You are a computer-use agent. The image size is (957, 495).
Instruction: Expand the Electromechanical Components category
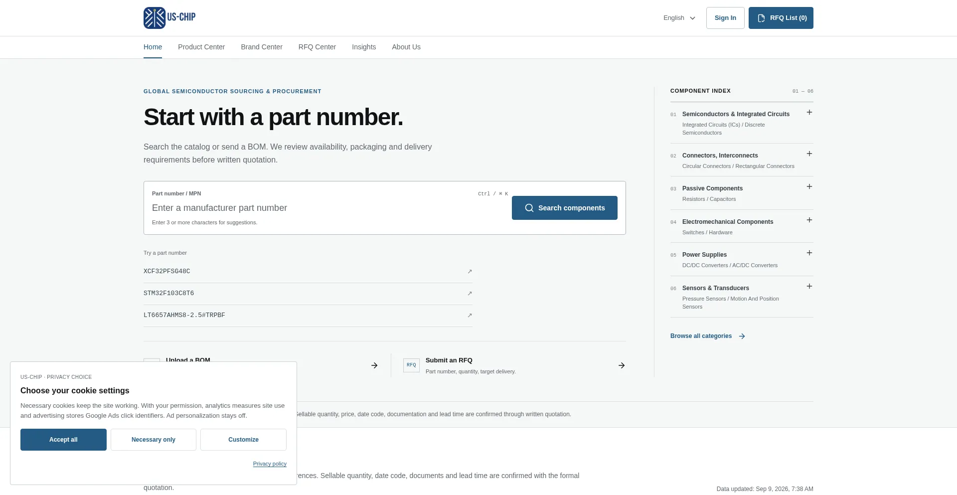(x=809, y=220)
